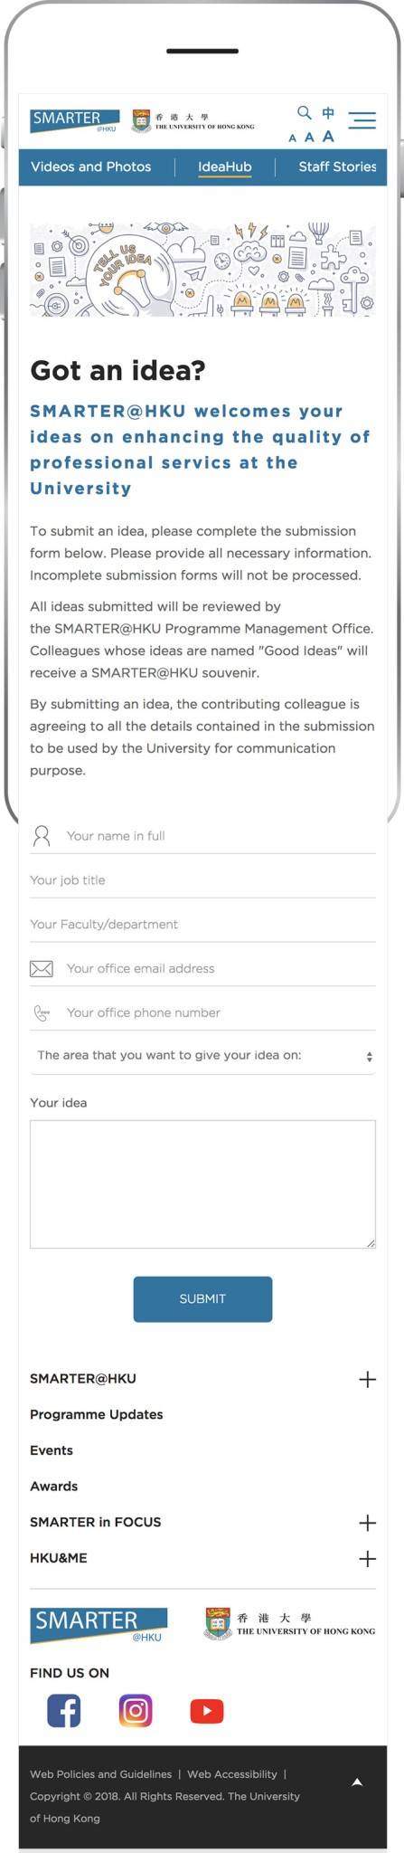Switch language with the 中 icon

[x=328, y=112]
